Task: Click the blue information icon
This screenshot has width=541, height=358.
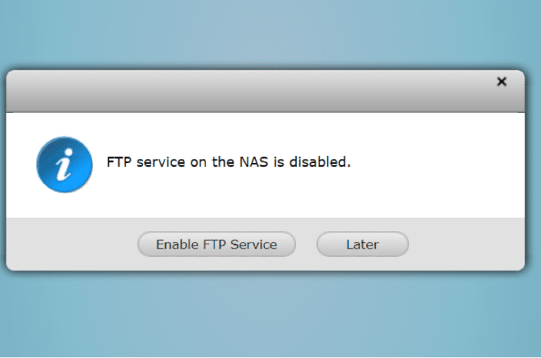Action: point(65,164)
